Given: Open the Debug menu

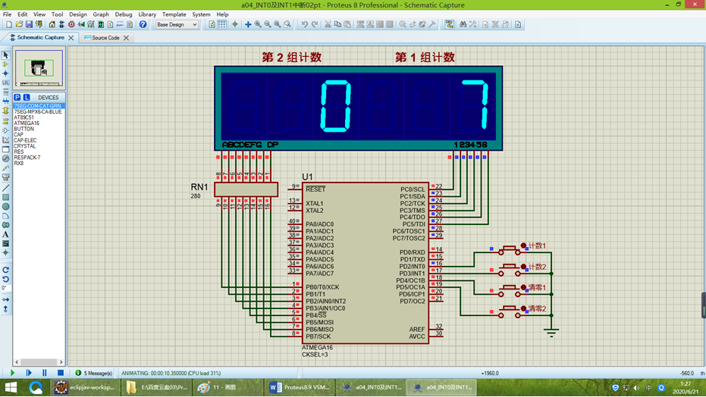Looking at the screenshot, I should point(124,14).
